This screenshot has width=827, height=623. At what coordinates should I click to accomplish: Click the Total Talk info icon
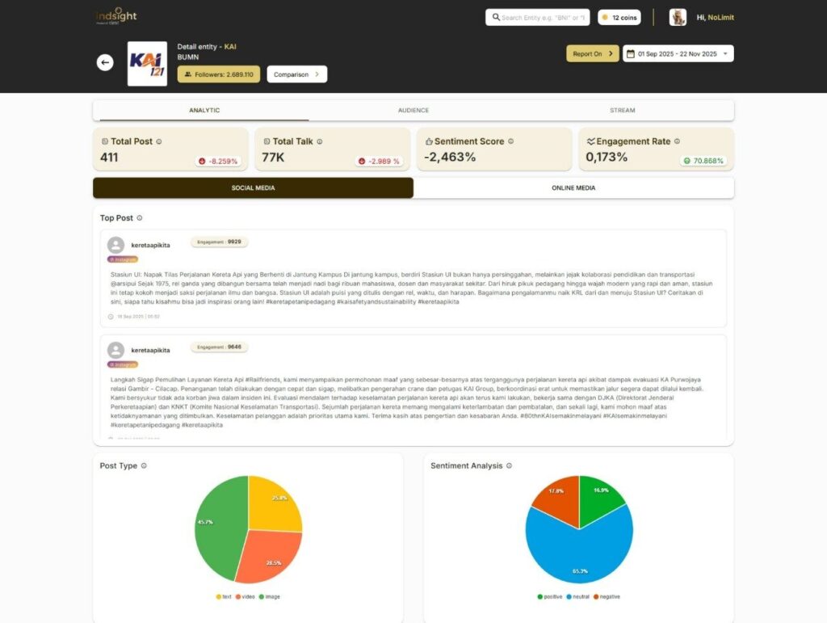[320, 141]
